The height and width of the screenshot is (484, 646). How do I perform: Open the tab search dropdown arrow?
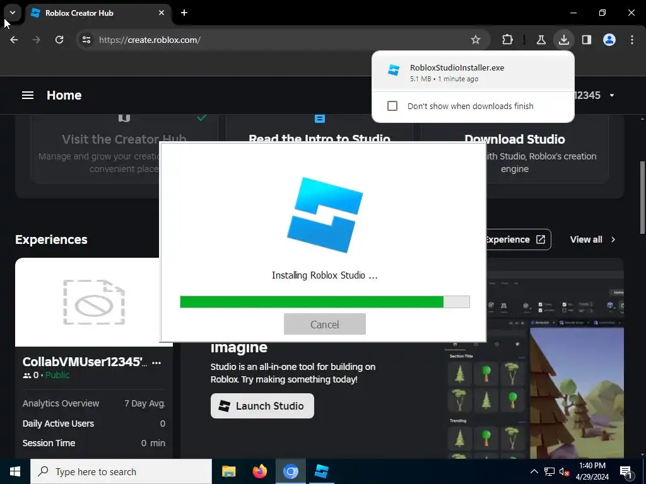click(13, 13)
